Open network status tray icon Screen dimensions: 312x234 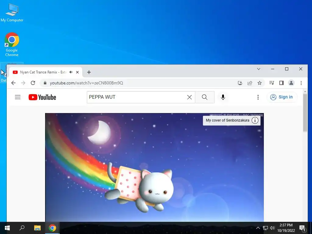click(x=265, y=228)
